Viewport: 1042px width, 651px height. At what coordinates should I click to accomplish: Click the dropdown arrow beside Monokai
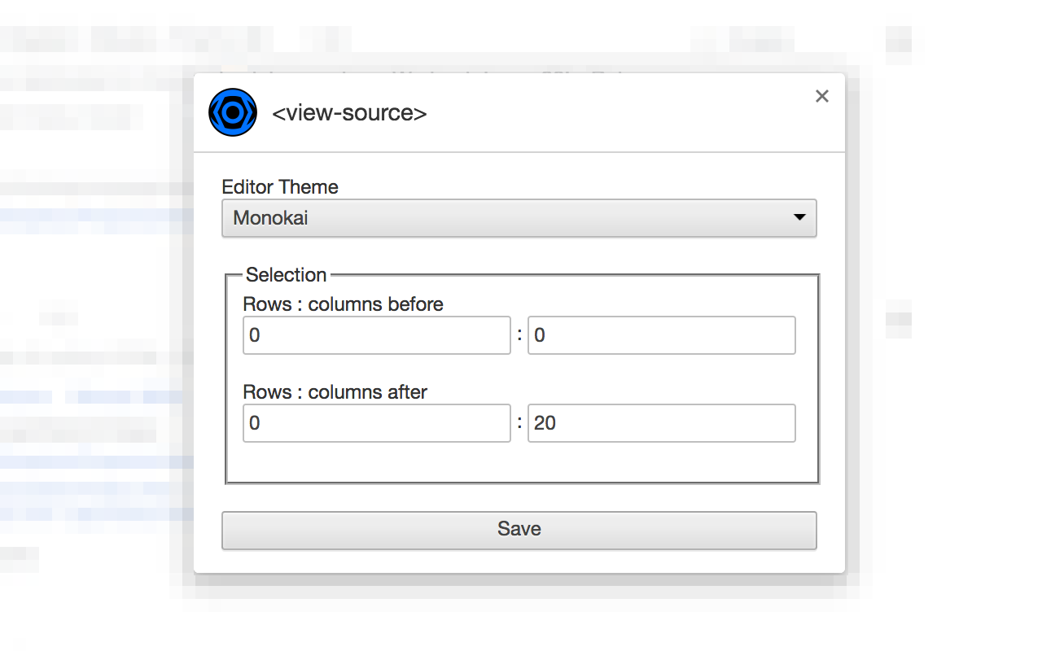799,217
